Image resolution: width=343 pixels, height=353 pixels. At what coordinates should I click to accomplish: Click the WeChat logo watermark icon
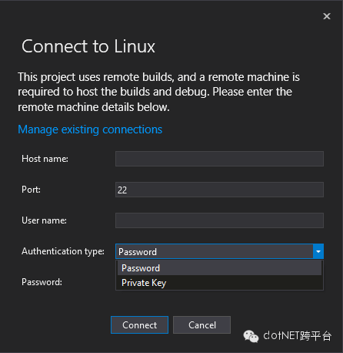pos(251,336)
